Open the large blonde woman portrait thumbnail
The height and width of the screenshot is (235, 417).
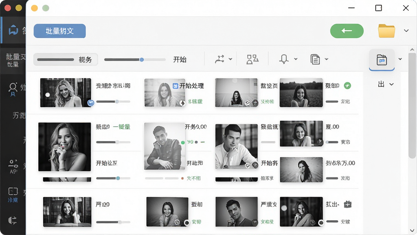[x=65, y=147]
